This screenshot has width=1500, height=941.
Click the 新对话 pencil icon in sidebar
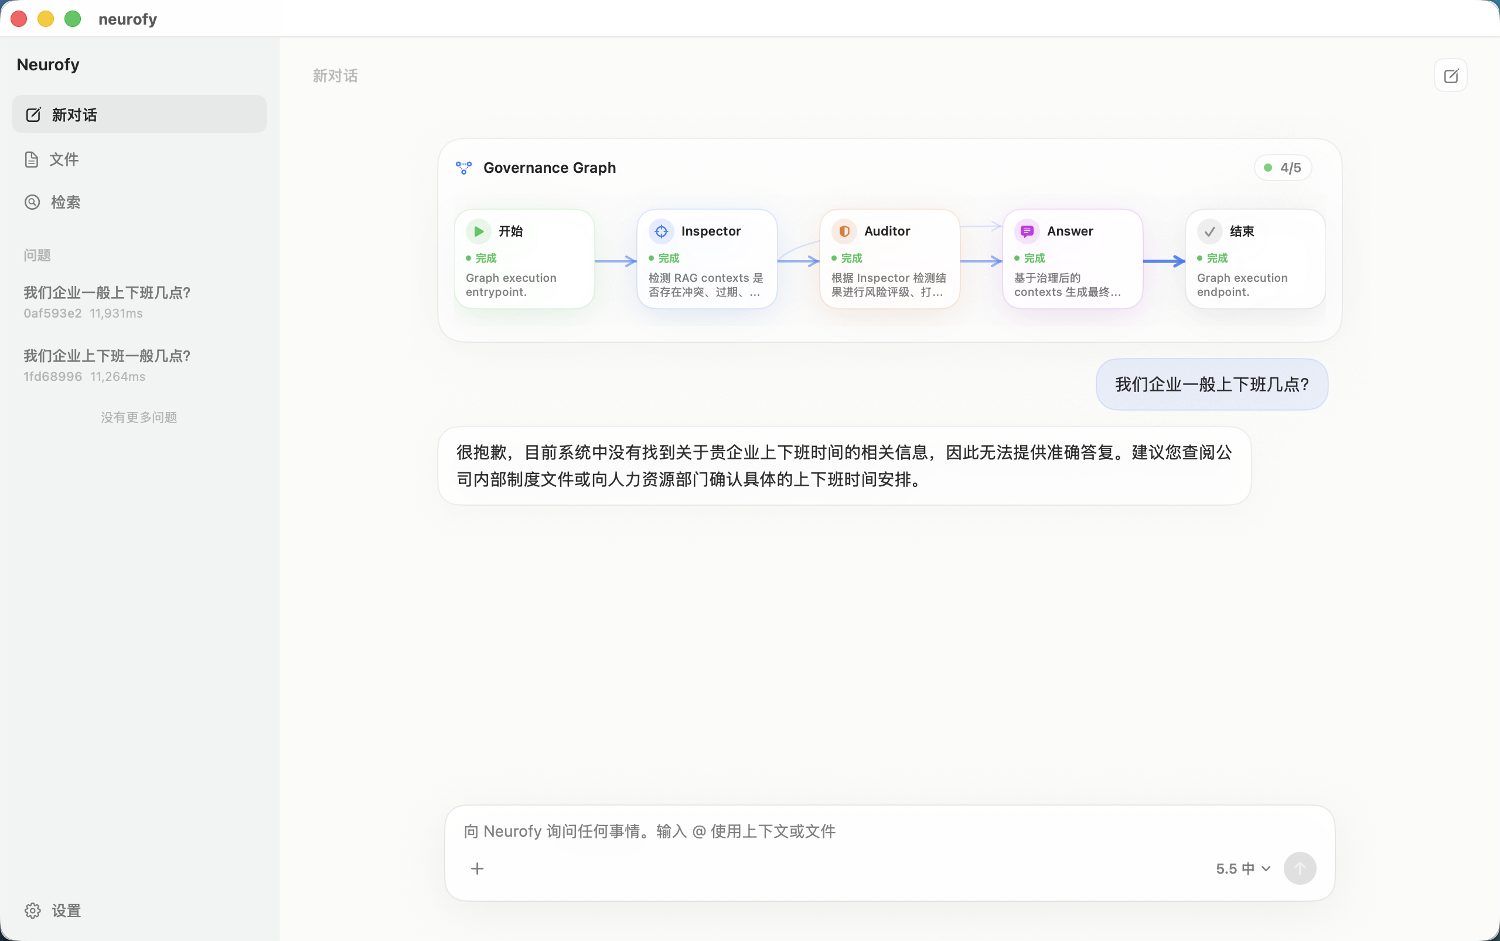click(x=33, y=114)
